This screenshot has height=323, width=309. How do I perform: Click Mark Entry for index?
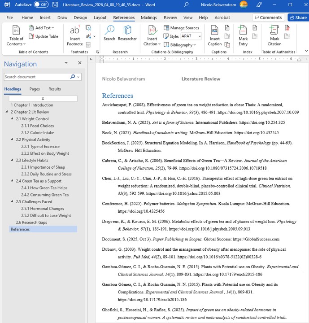[x=243, y=35]
